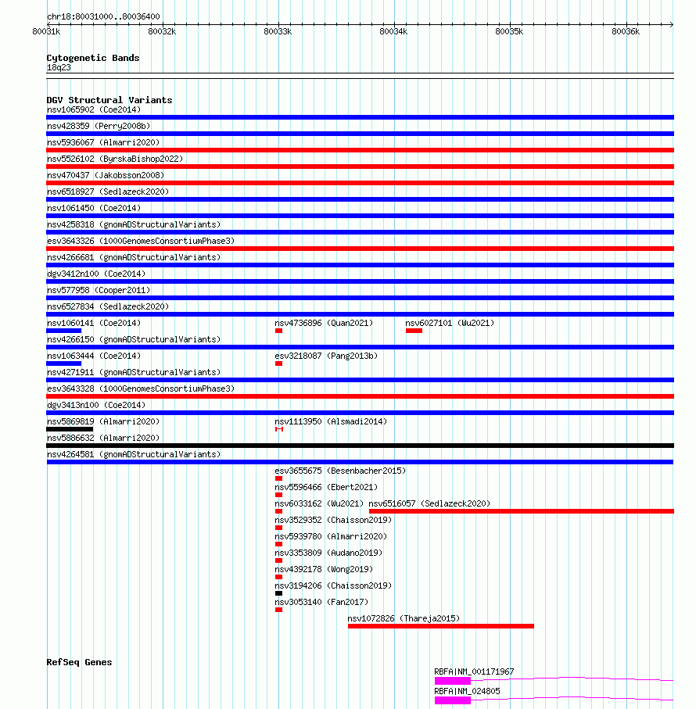
Task: Open nsv577958 (Cooper2011) label
Action: coord(99,290)
